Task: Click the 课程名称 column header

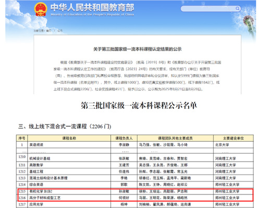Action: coord(69,138)
